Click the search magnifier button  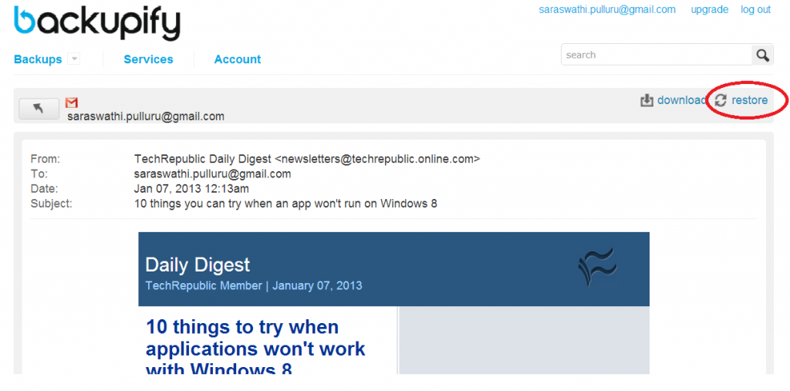pyautogui.click(x=762, y=55)
